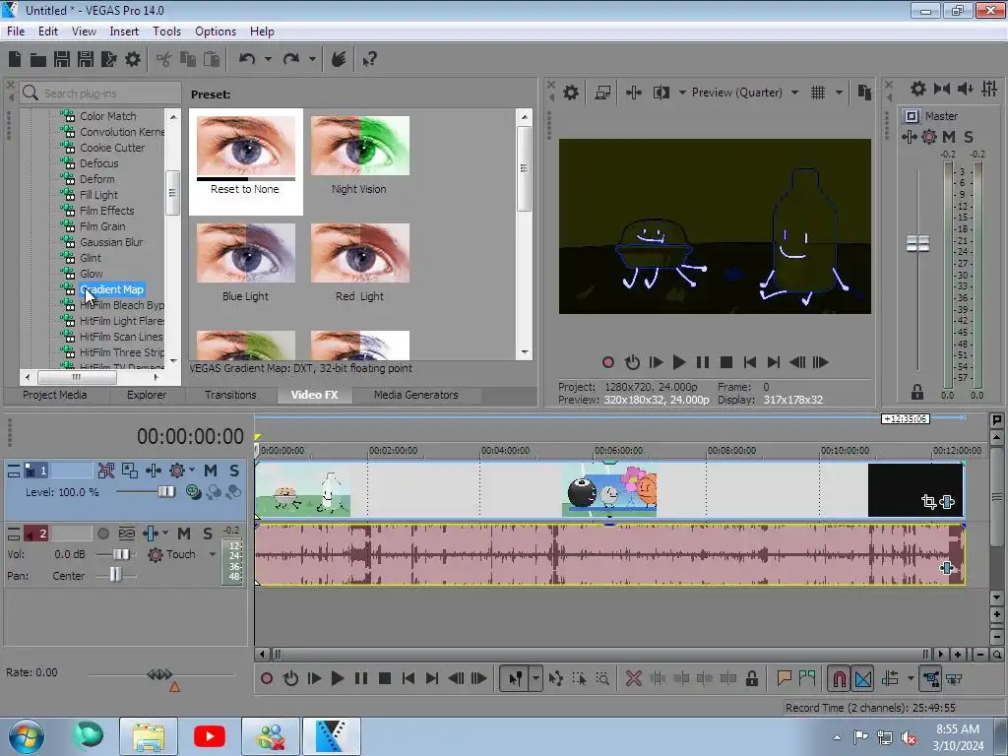The image size is (1008, 756).
Task: Open track 1 Track FX dropdown arrow
Action: pos(192,471)
